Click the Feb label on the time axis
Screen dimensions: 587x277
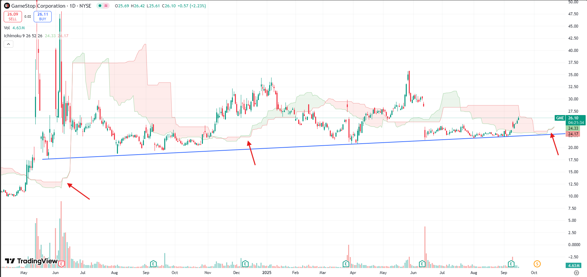(295, 273)
